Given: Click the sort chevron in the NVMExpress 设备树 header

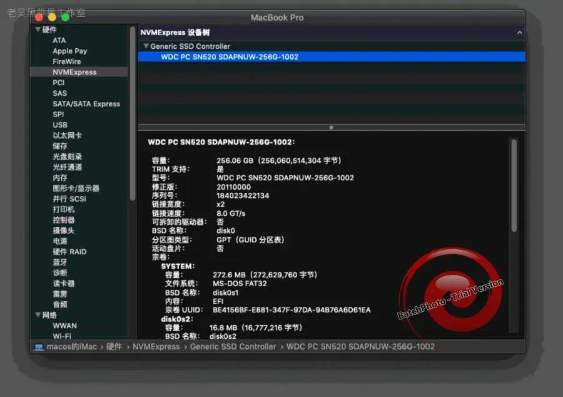Looking at the screenshot, I should pyautogui.click(x=519, y=33).
